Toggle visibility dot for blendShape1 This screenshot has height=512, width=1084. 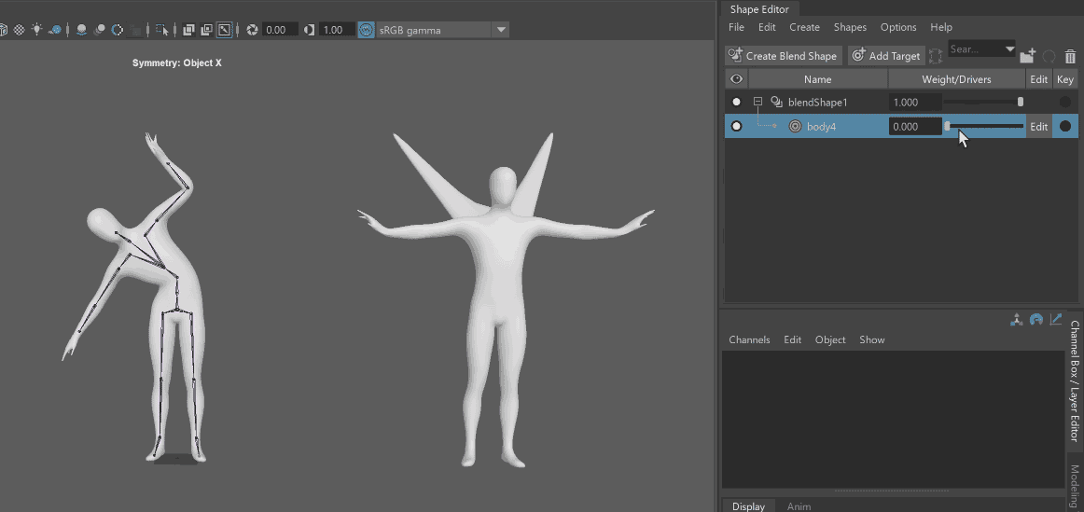(737, 103)
